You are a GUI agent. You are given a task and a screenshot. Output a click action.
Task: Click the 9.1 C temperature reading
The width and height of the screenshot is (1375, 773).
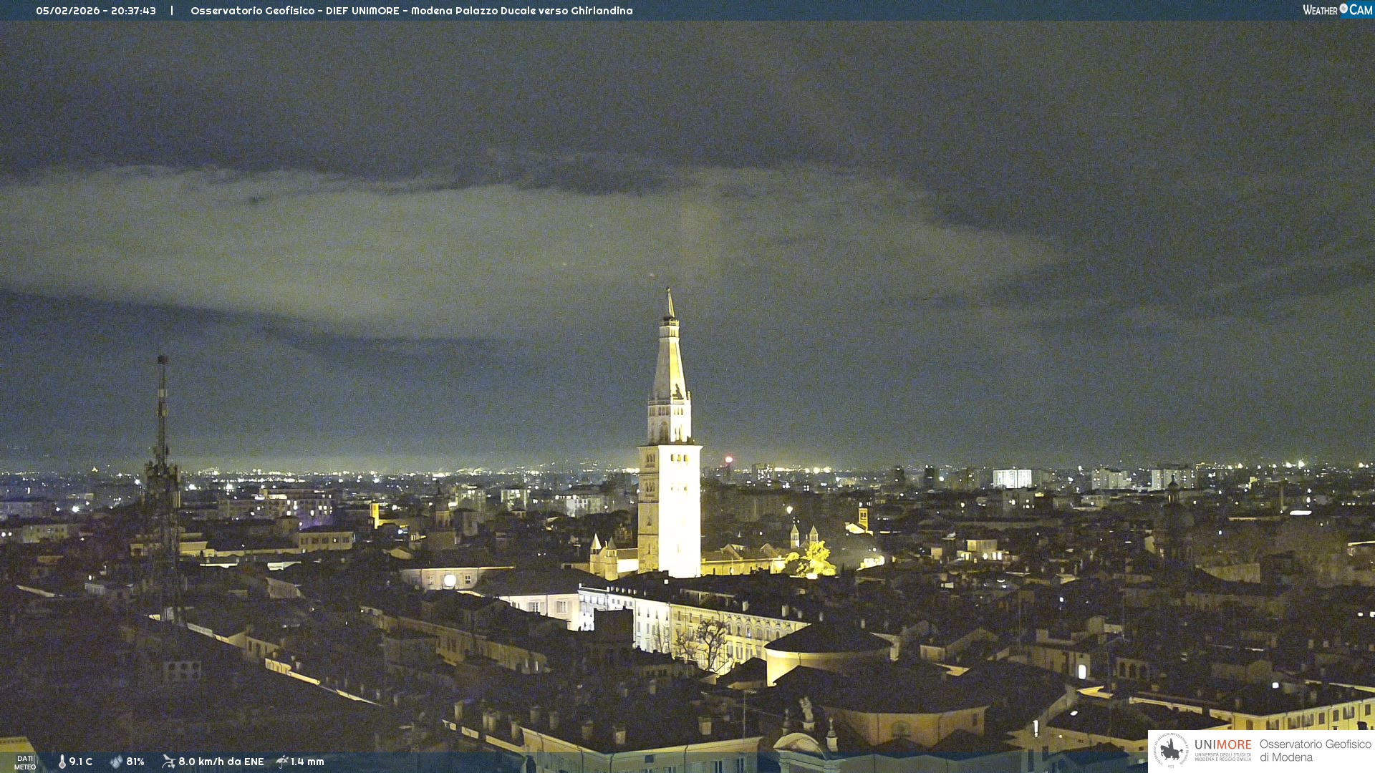tap(81, 762)
